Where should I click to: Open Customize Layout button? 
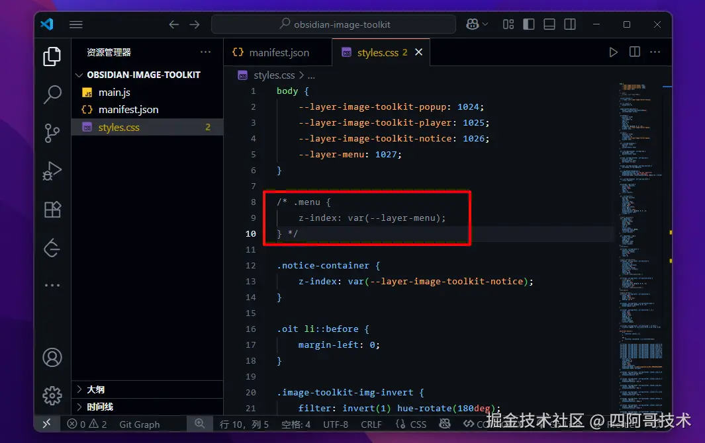[x=508, y=24]
